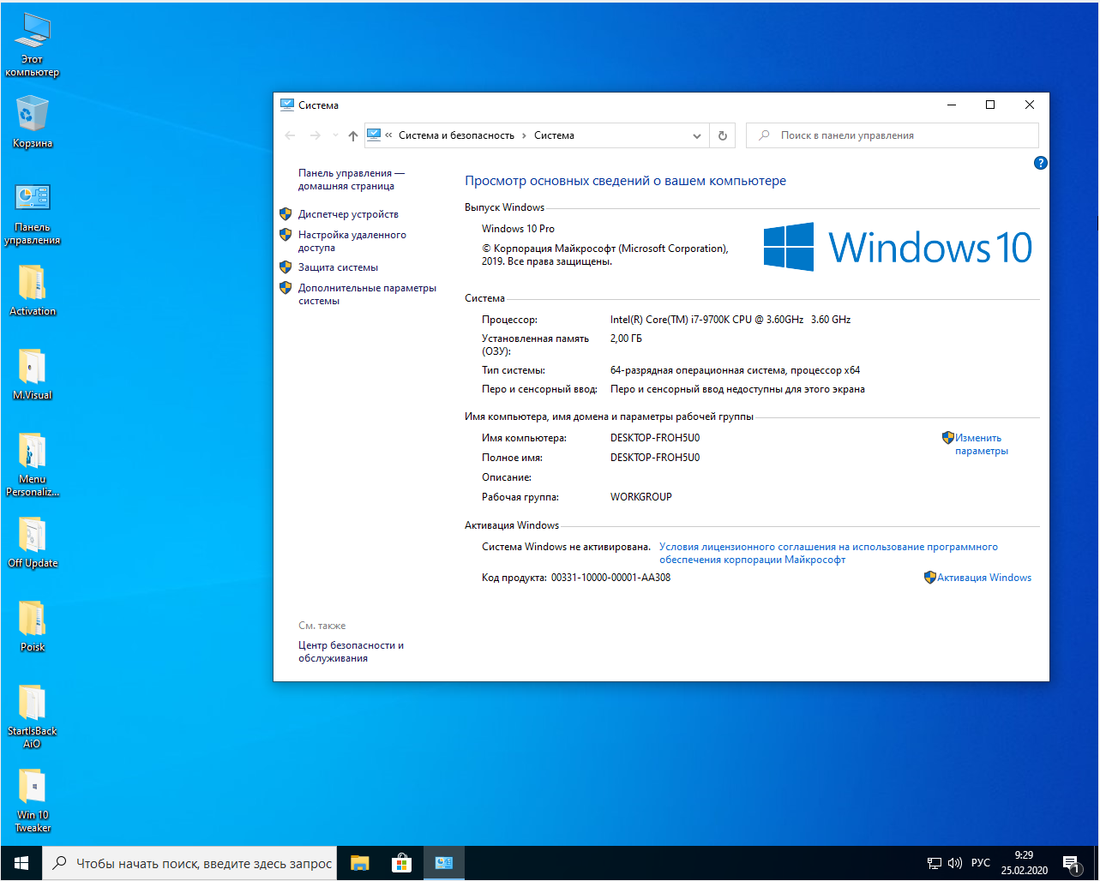Go up one level with the up arrow
Screen dimensions: 1100x881
click(353, 135)
